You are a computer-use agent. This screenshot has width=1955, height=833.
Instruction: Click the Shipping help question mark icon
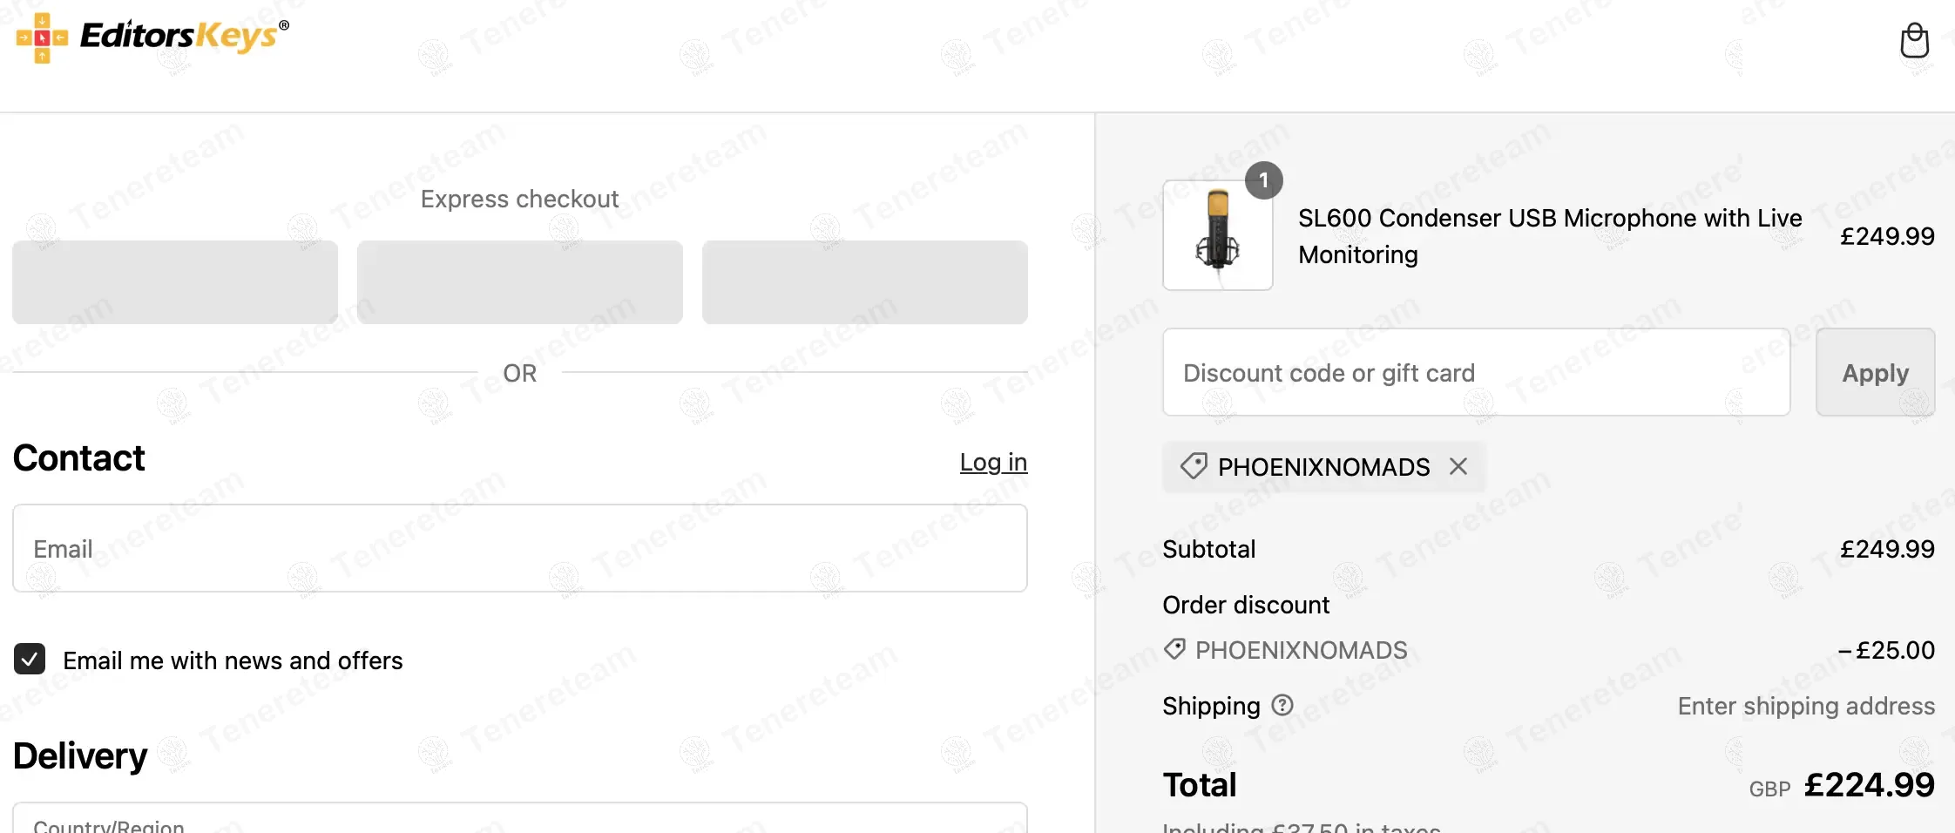(1282, 705)
